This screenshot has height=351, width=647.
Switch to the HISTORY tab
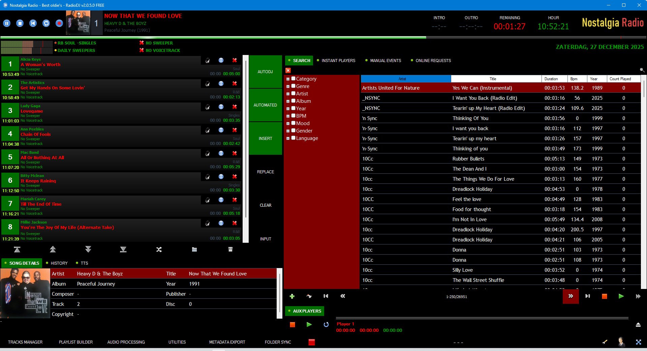pyautogui.click(x=59, y=263)
